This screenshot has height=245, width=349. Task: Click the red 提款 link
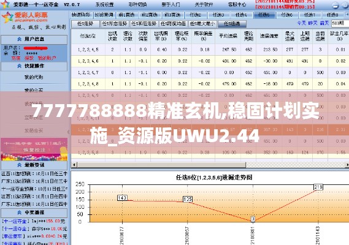coord(29,58)
